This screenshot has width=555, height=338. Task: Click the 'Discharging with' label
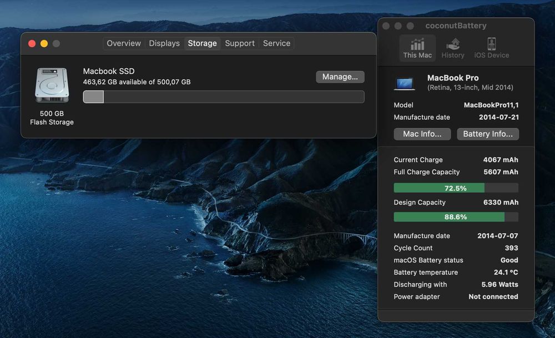point(420,284)
